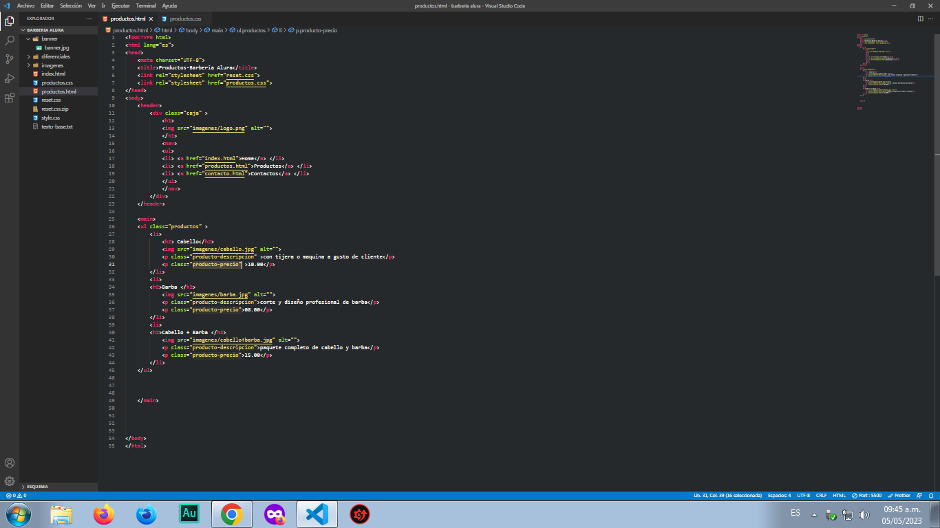Open the purple mask app in taskbar
The width and height of the screenshot is (940, 528).
pos(274,514)
